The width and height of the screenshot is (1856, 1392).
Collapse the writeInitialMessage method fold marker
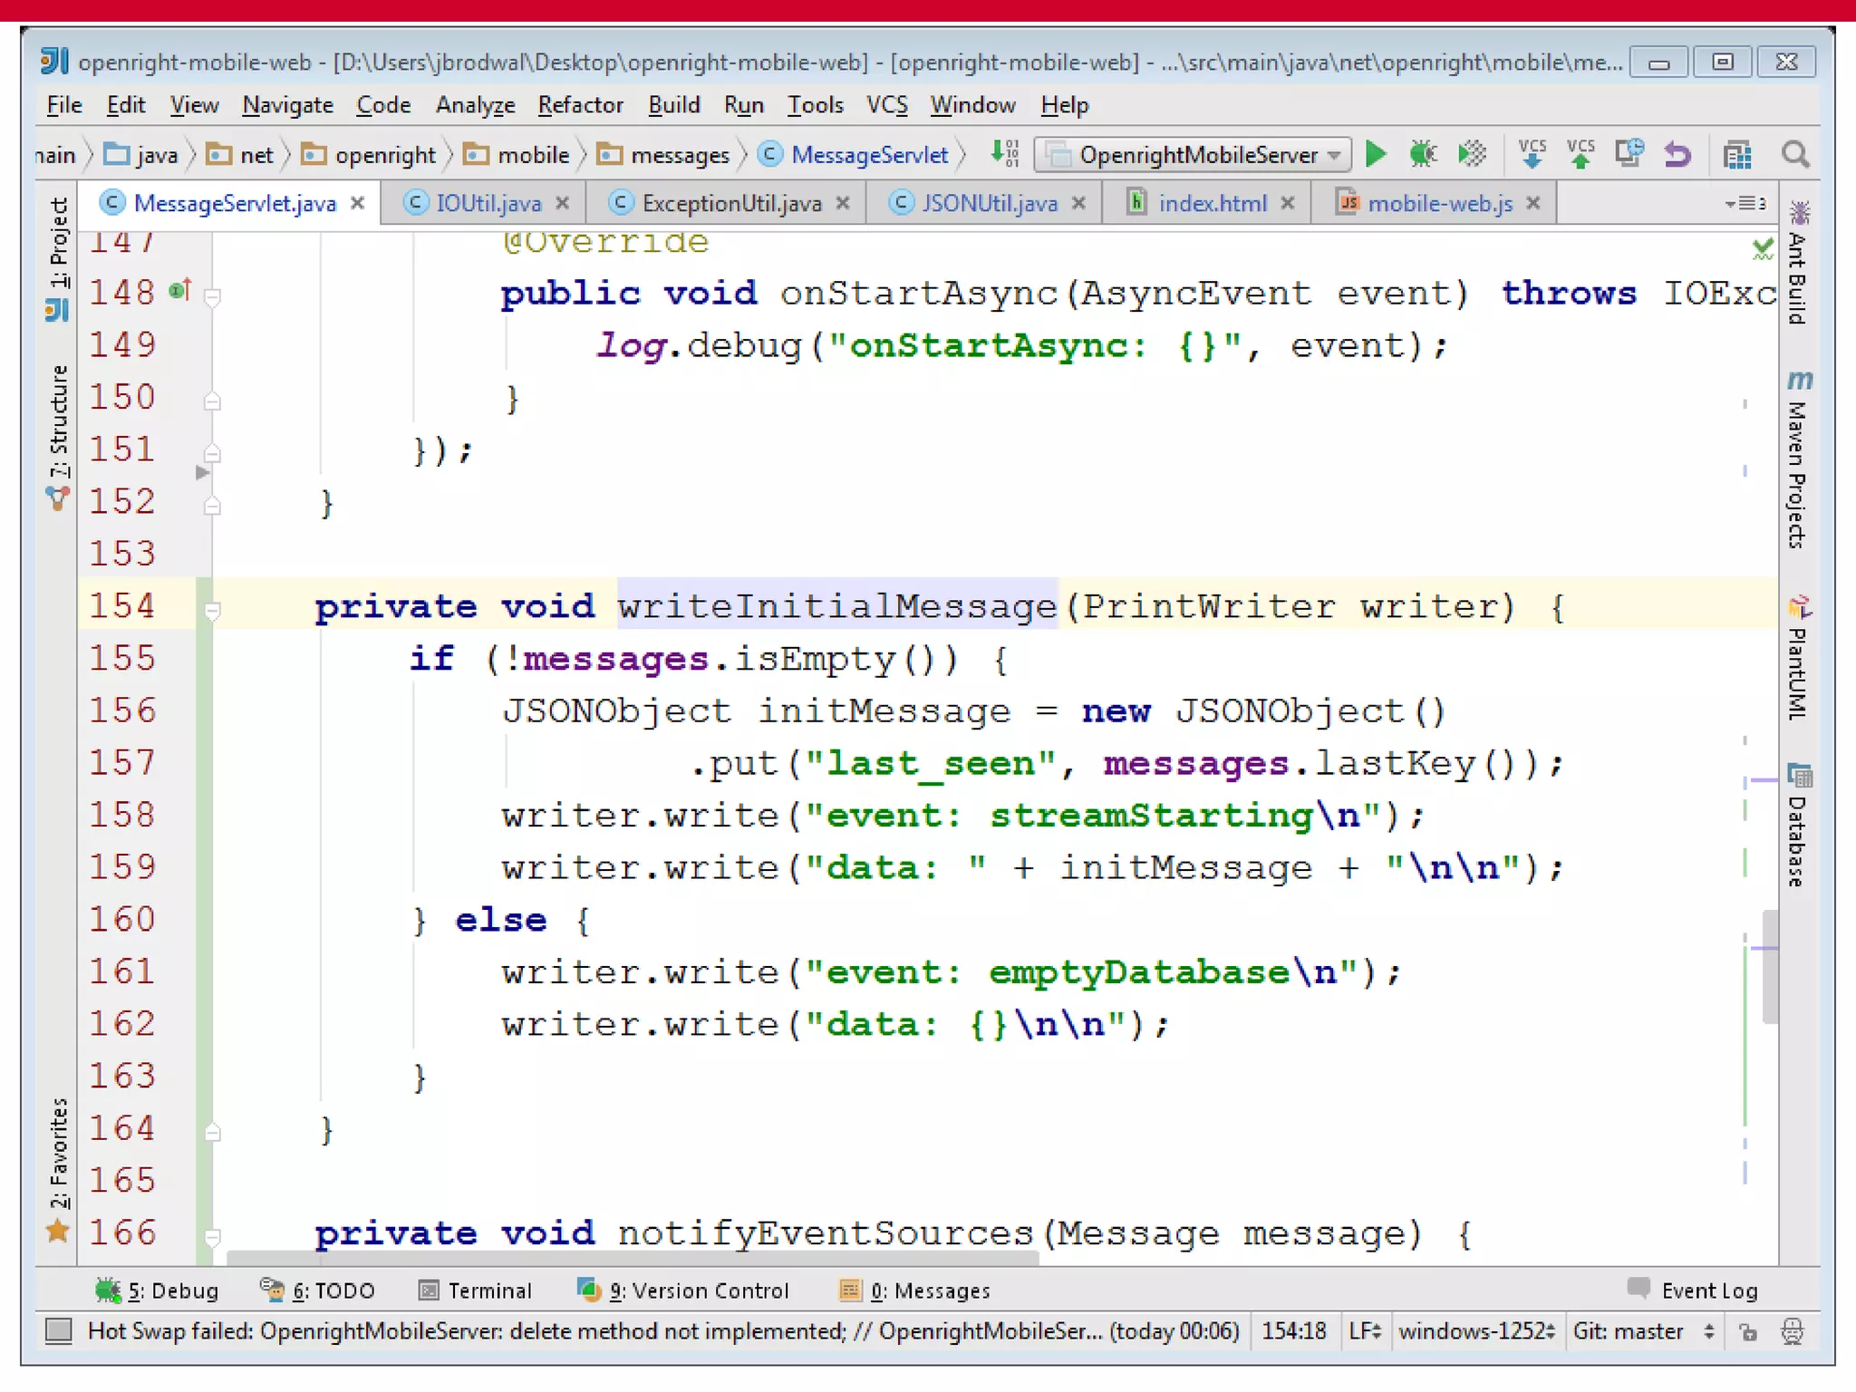(x=212, y=611)
